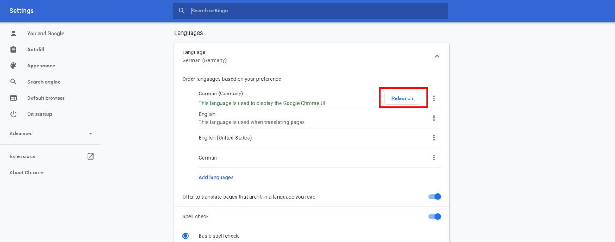Click the Search engine magnifier icon in sidebar

pos(13,82)
